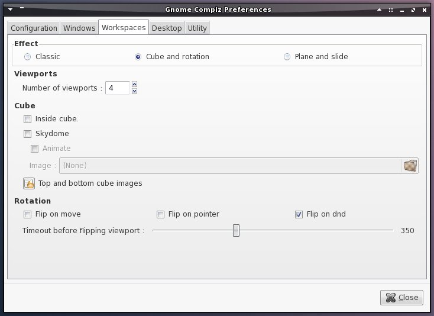Enable the Skydome checkbox

(x=27, y=134)
